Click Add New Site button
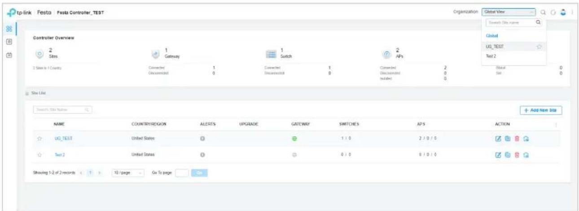 point(541,110)
